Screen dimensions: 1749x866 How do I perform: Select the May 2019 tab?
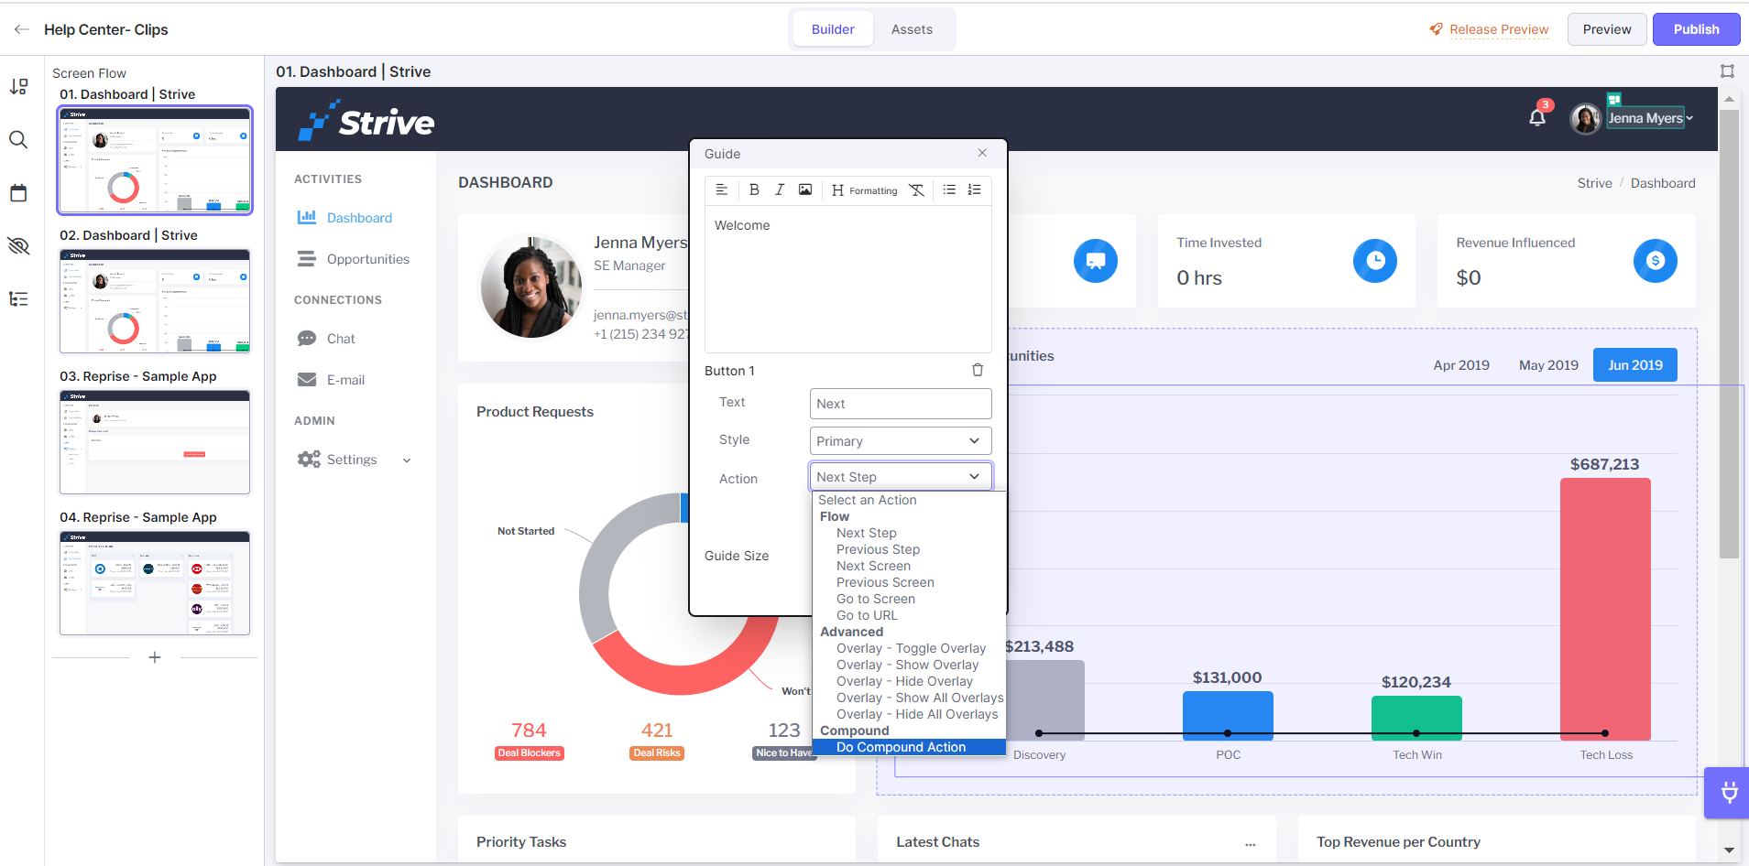(x=1548, y=364)
